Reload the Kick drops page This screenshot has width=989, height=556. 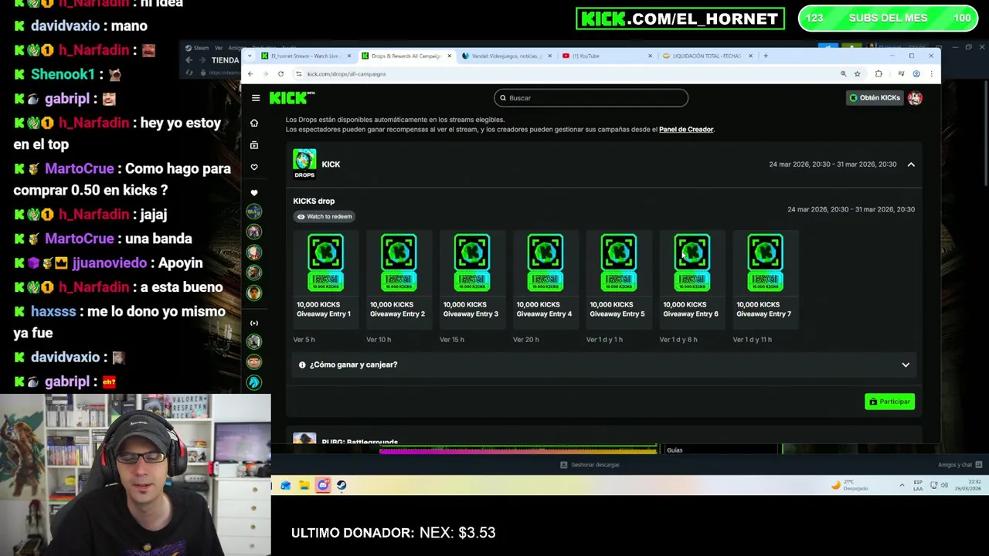[x=280, y=74]
